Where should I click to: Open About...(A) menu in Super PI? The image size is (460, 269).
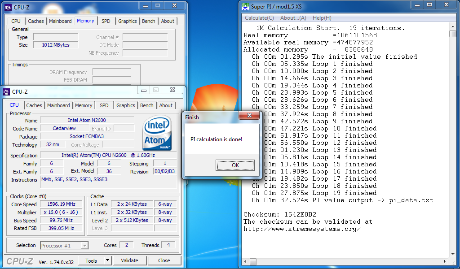pyautogui.click(x=293, y=18)
